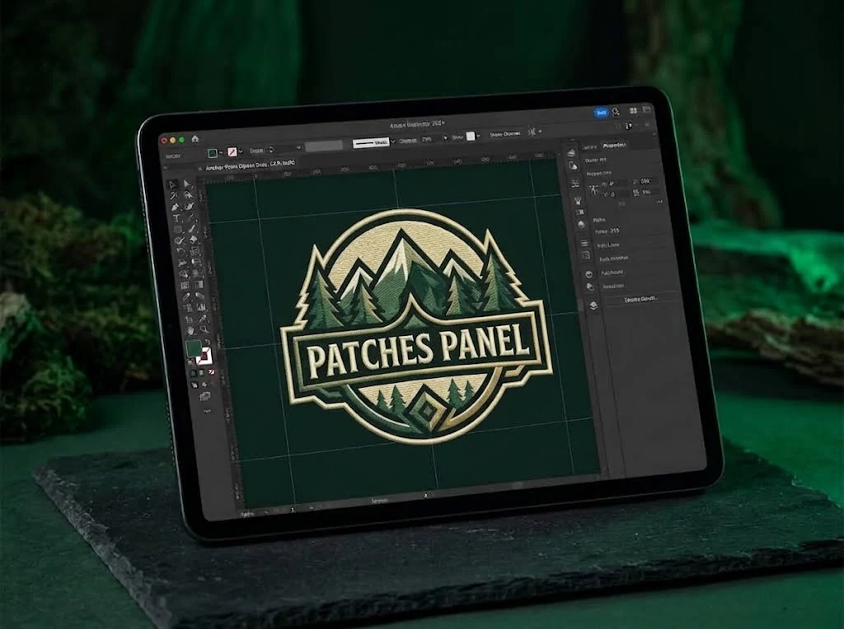The width and height of the screenshot is (844, 629).
Task: Click the green fill swatch in the control bar
Action: point(213,153)
